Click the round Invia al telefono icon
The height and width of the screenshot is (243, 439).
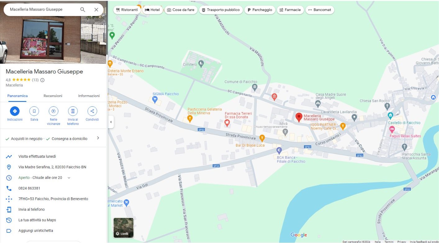pyautogui.click(x=73, y=111)
